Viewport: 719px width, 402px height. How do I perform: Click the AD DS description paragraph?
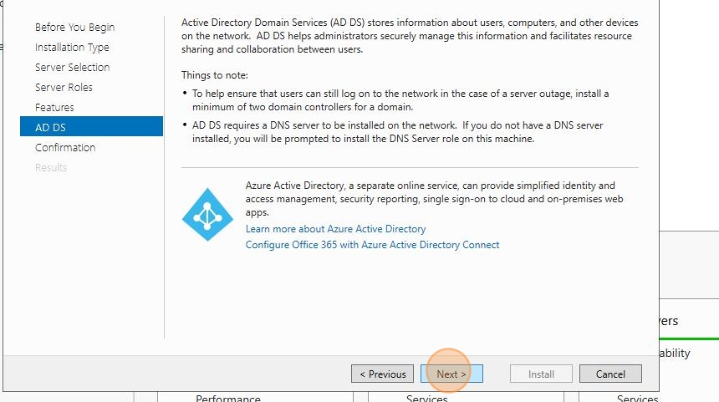tap(410, 36)
